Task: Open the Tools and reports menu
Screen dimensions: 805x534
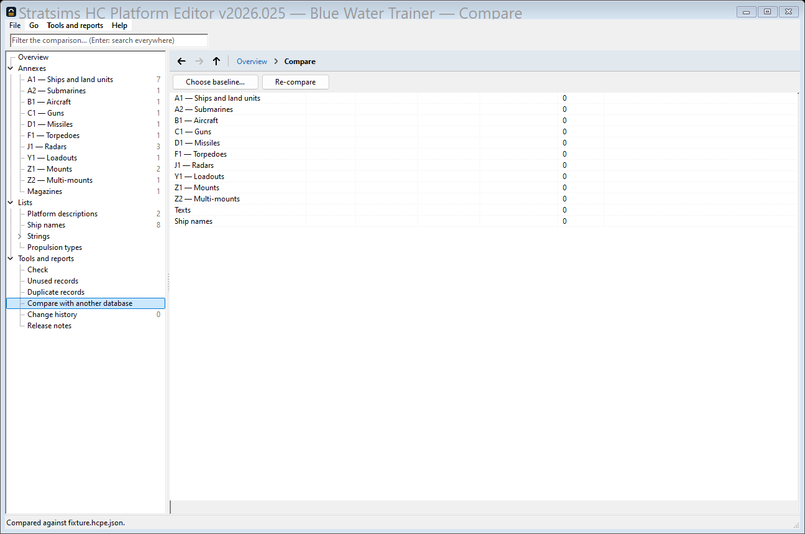Action: pyautogui.click(x=75, y=25)
